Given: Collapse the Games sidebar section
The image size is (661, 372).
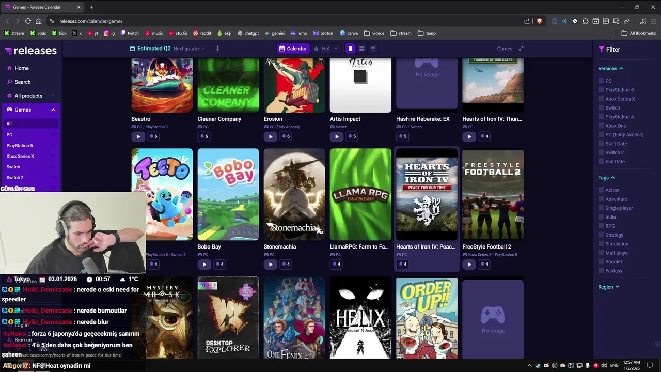Looking at the screenshot, I should coord(53,110).
